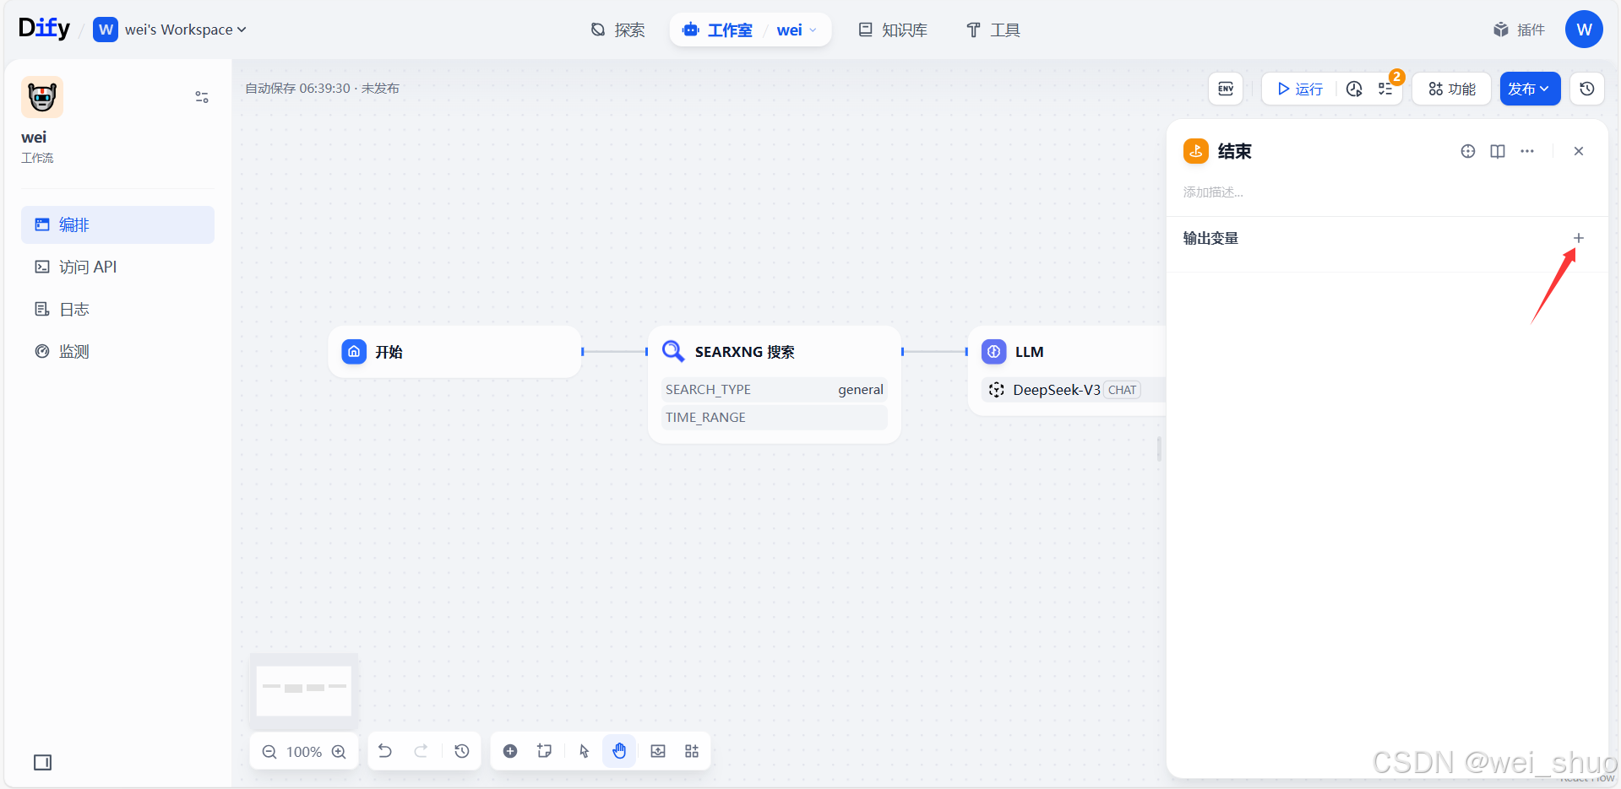Open the 知识库 tab

(x=893, y=30)
